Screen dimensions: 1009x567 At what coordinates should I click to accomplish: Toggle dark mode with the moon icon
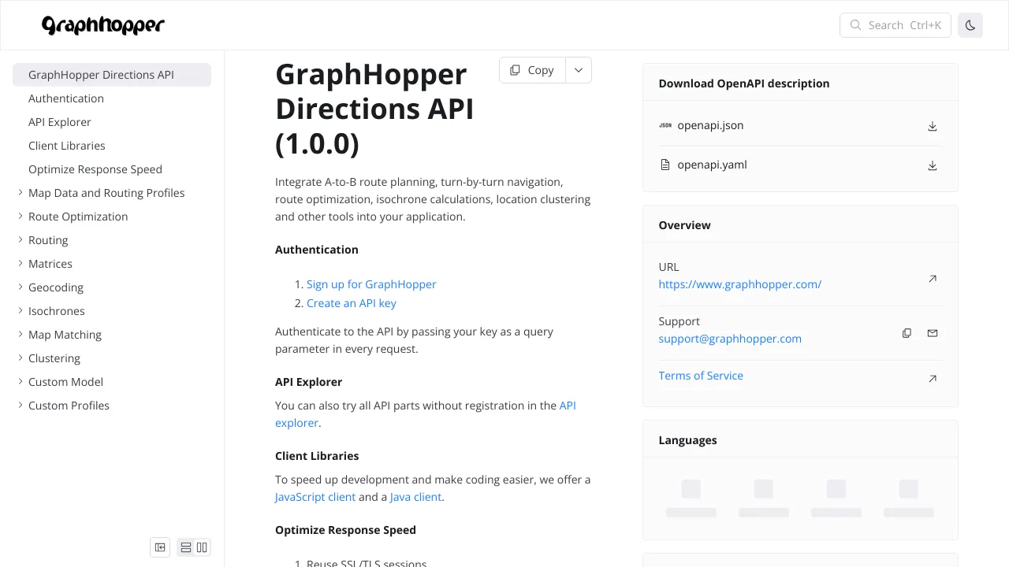point(970,25)
